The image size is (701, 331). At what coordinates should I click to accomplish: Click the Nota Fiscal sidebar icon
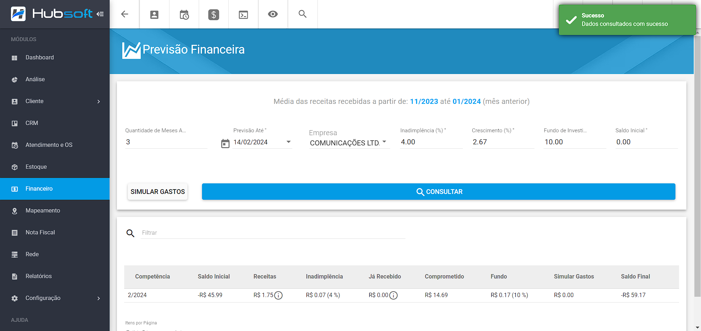point(15,233)
